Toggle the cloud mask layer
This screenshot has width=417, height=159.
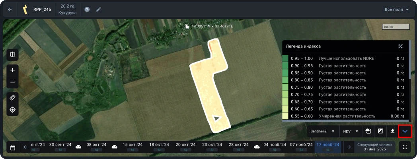[x=368, y=131]
